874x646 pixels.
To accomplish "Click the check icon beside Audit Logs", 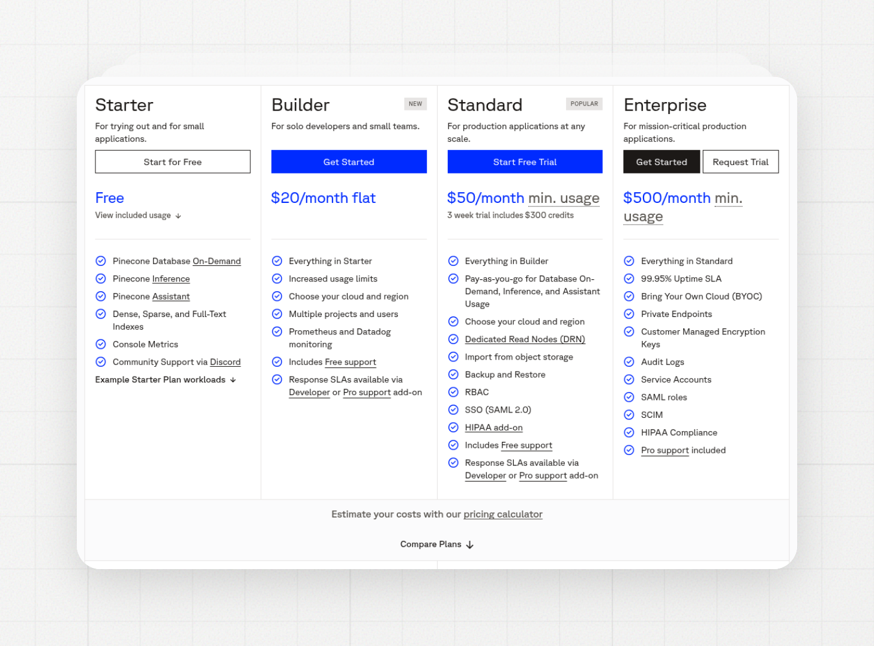I will coord(629,362).
